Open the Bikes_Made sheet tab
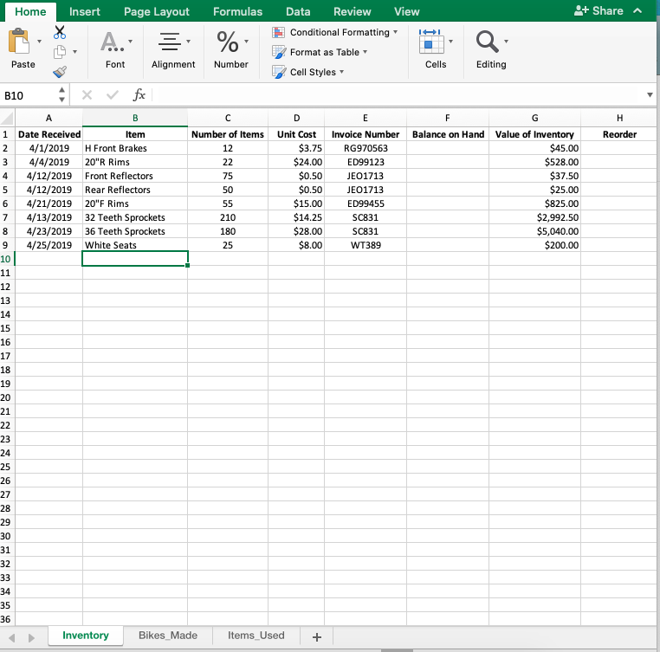Viewport: 660px width, 652px height. click(x=168, y=636)
